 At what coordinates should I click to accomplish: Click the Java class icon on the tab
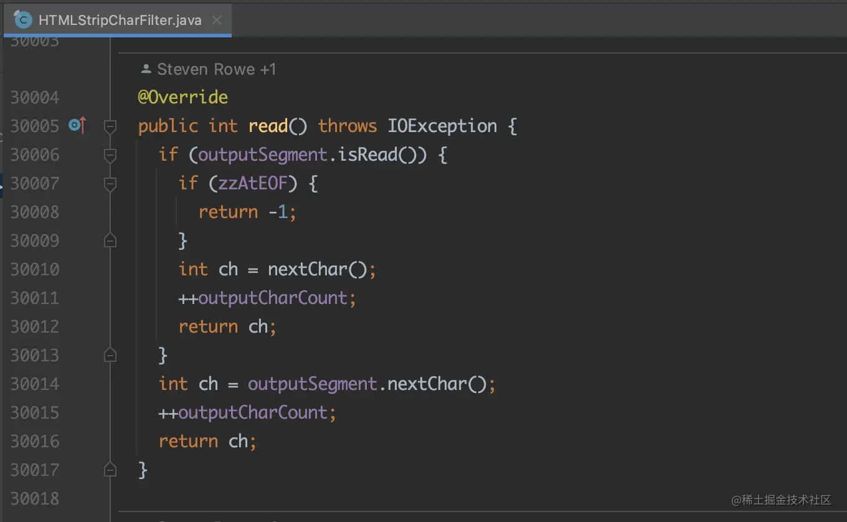coord(23,20)
